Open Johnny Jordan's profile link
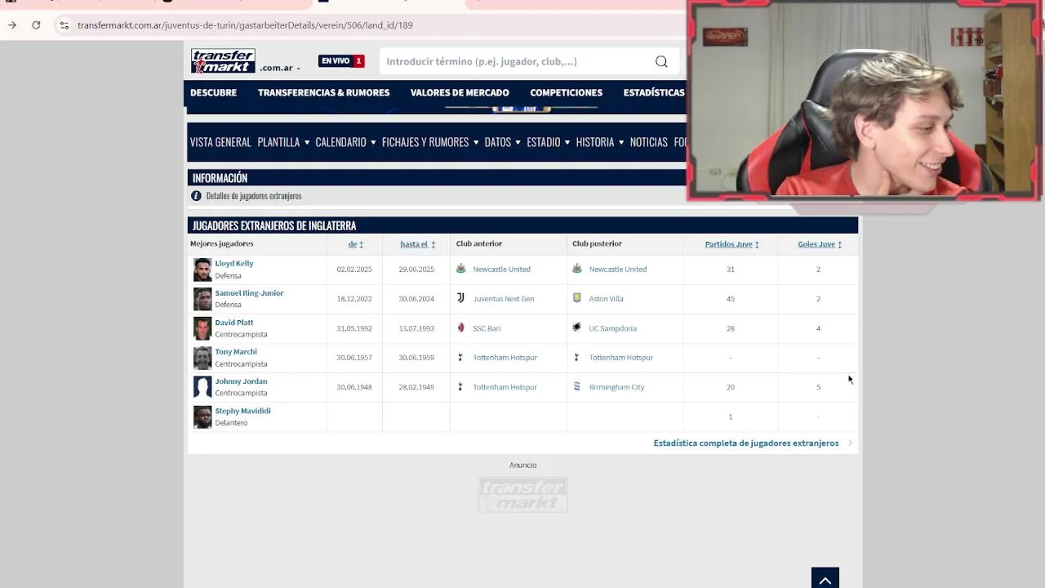The image size is (1045, 588). (x=241, y=381)
